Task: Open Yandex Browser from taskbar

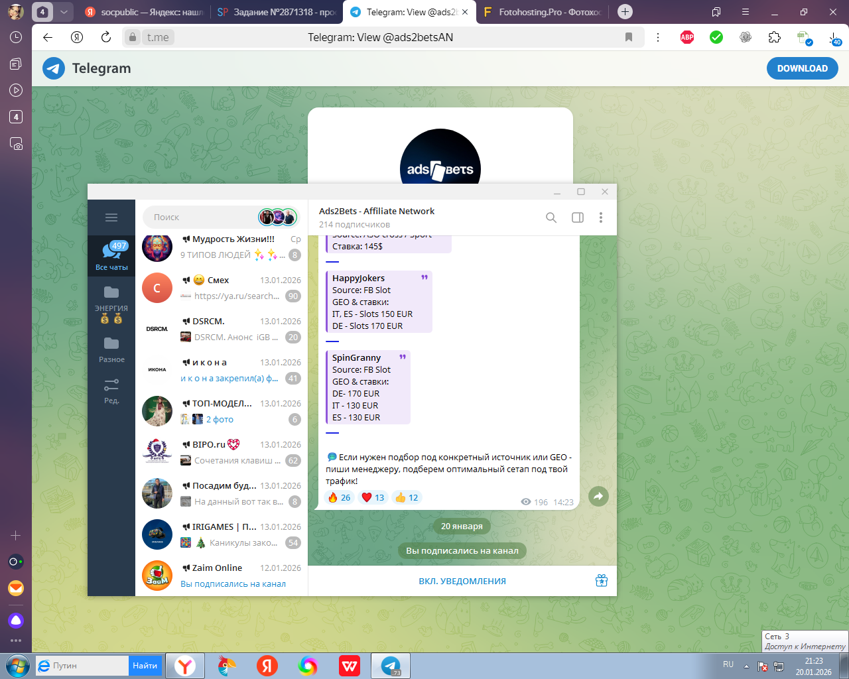Action: tap(185, 666)
